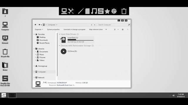Viewport: 188px width, 105px height.
Task: Click the 7-PC computer icon in details pane
Action: point(38,84)
